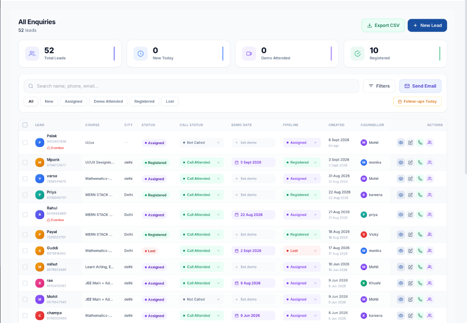
Task: Open call status dropdown for varsa
Action: coord(201,178)
